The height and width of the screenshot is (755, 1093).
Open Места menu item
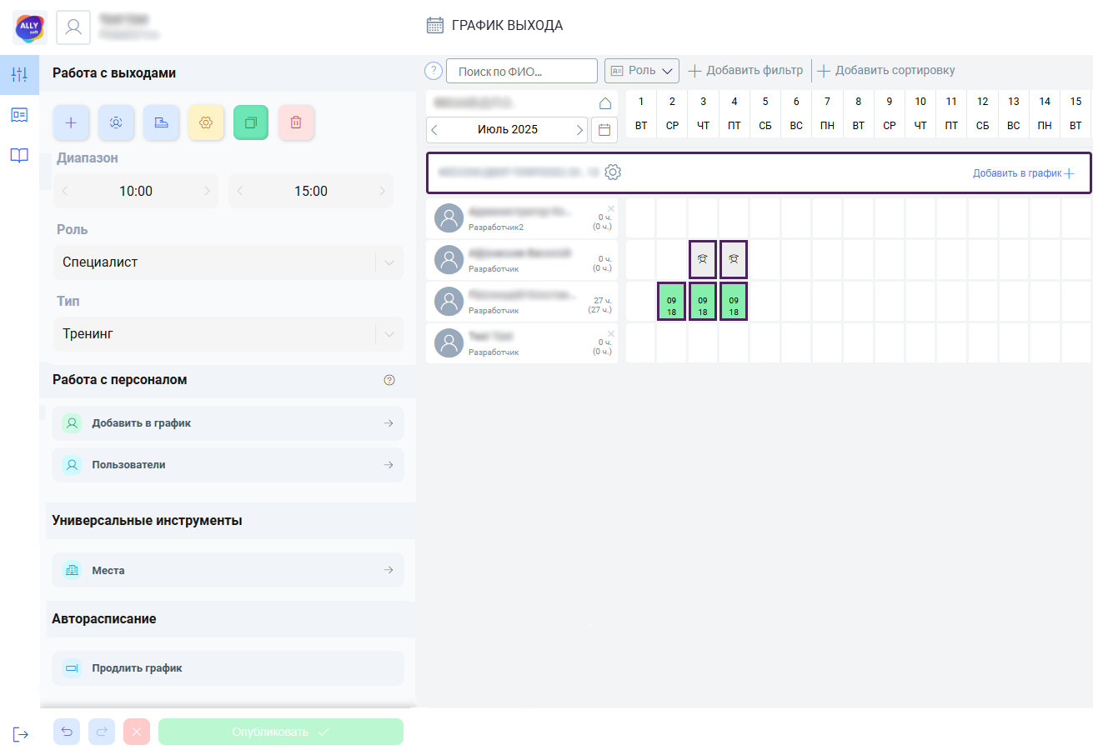click(228, 571)
